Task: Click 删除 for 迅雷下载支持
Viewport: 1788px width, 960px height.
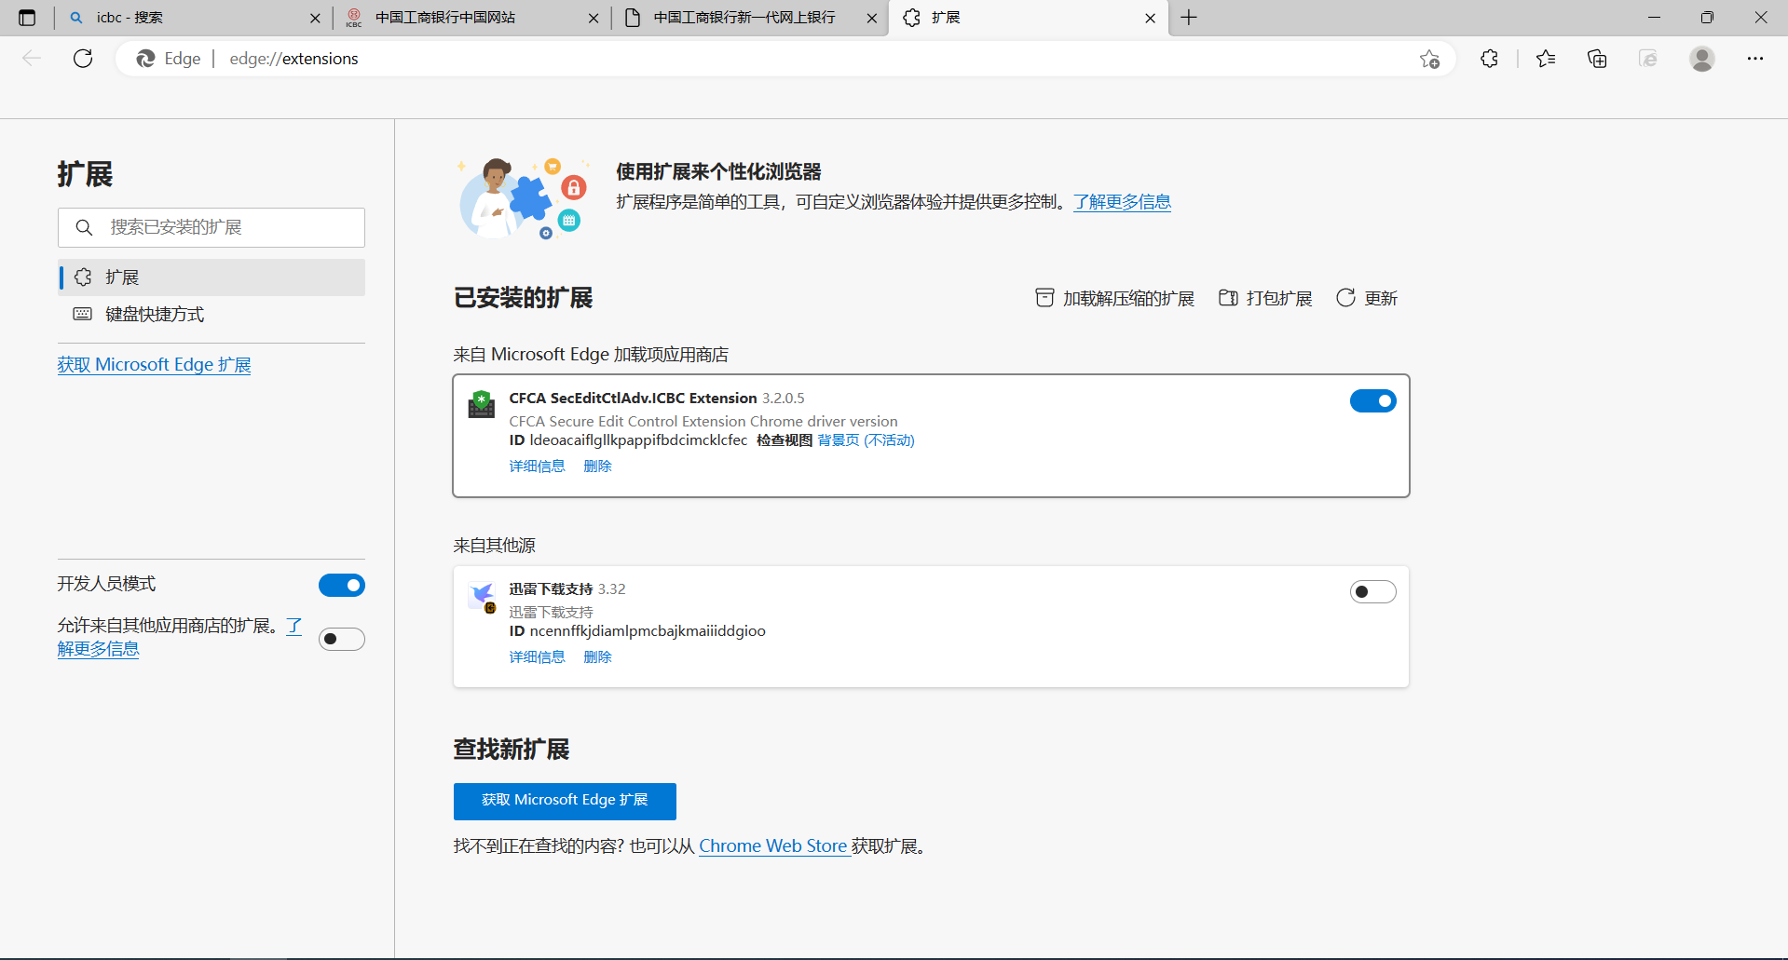Action: click(x=597, y=657)
